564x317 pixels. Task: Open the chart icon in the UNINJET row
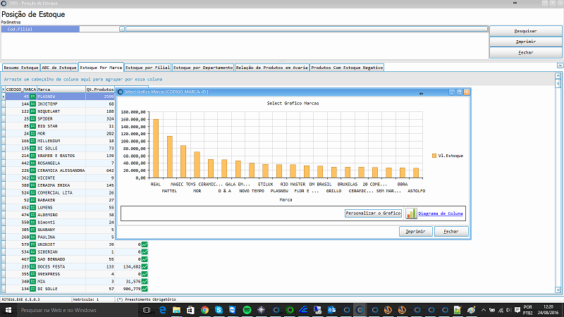tap(145, 244)
